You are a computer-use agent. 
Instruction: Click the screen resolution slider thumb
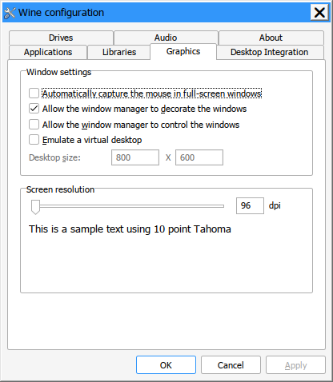35,207
